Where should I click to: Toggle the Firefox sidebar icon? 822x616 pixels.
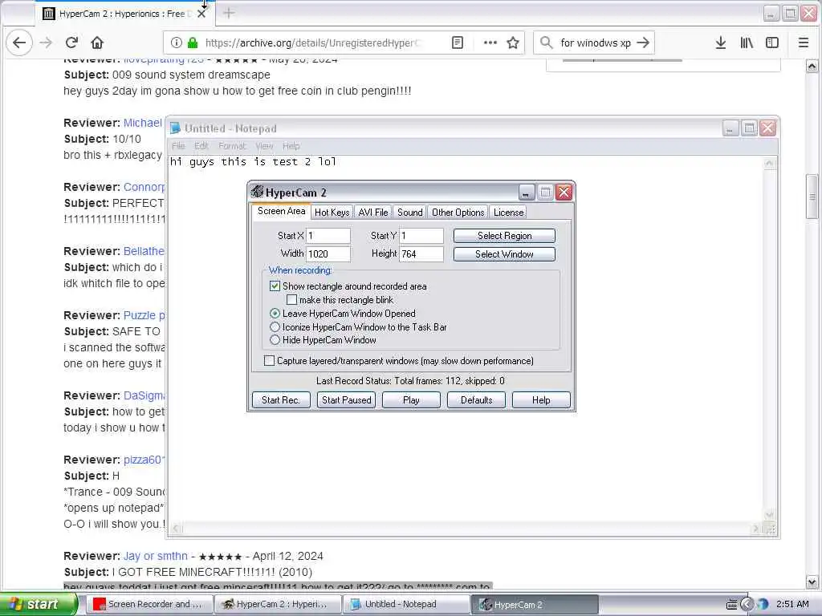click(x=772, y=43)
